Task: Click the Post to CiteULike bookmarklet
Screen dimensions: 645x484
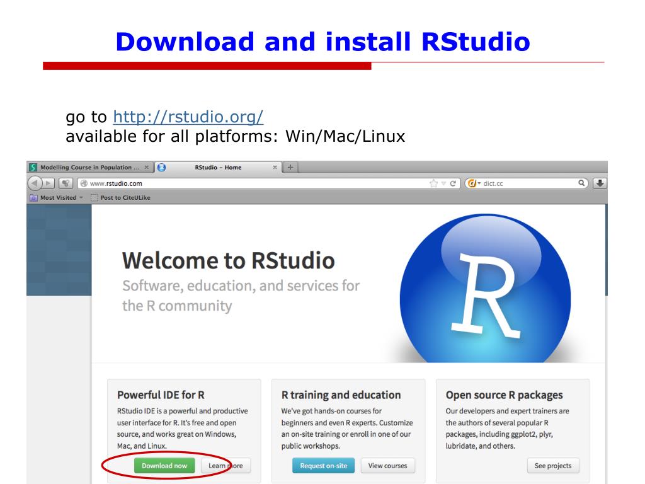Action: pyautogui.click(x=120, y=197)
